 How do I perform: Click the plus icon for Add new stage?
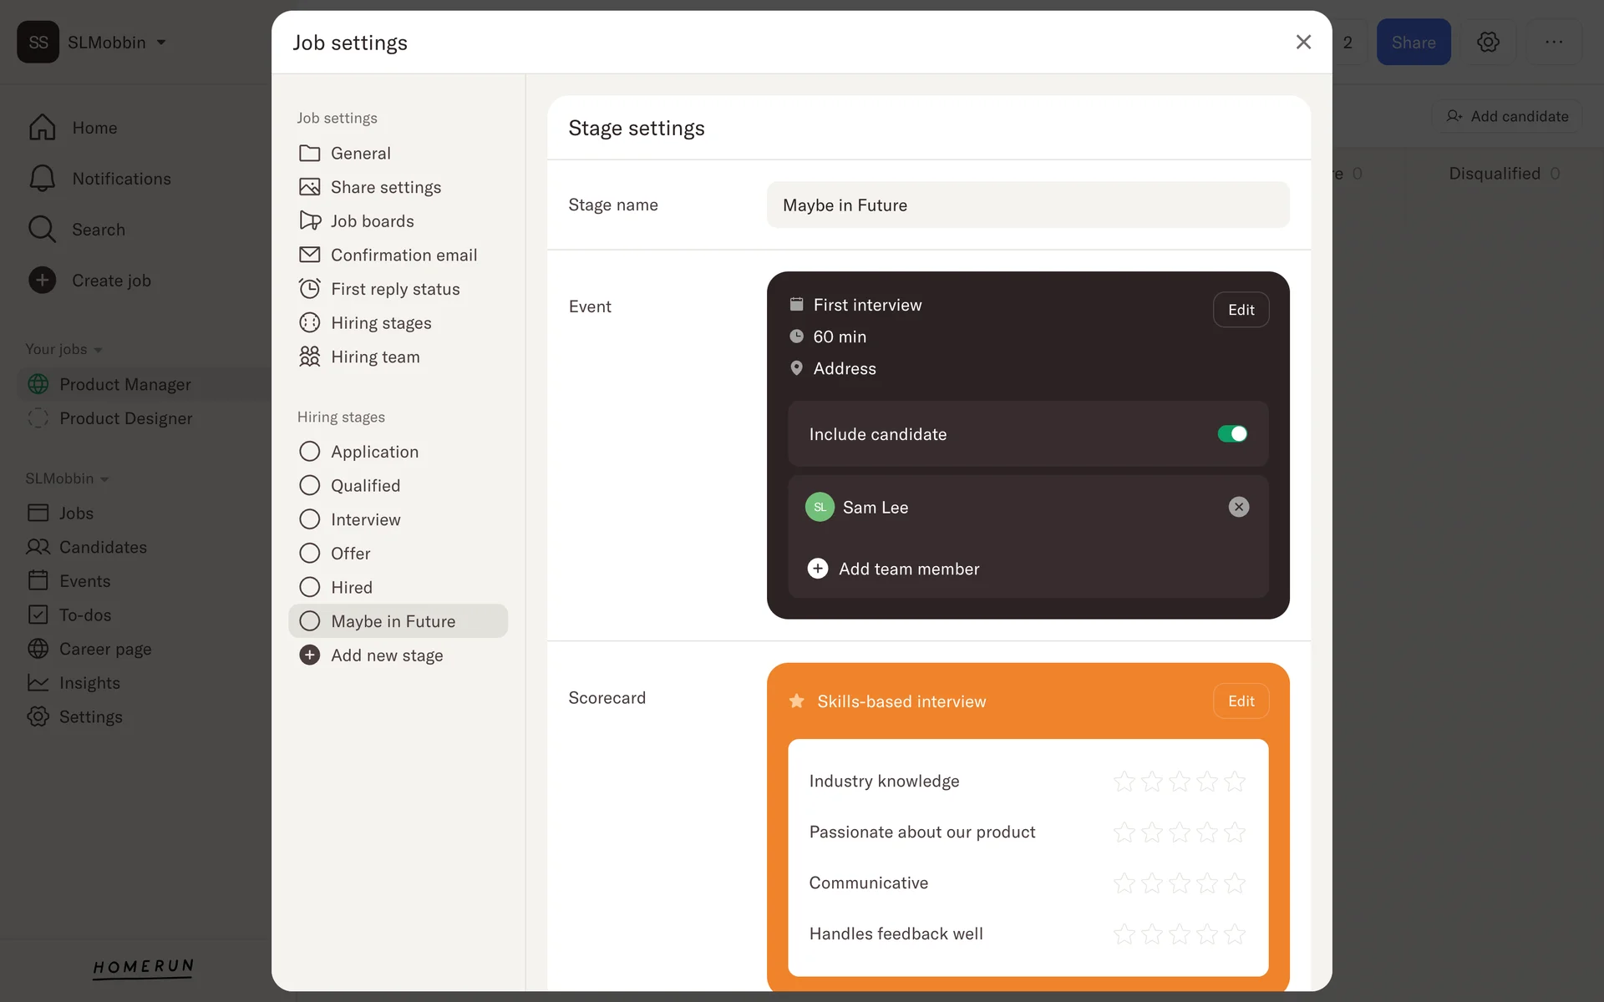coord(309,655)
